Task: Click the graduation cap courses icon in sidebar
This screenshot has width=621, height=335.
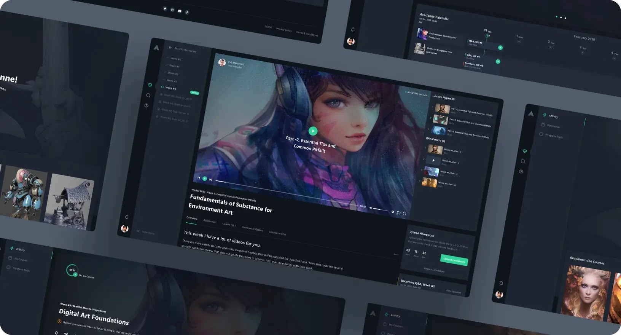Action: [150, 85]
